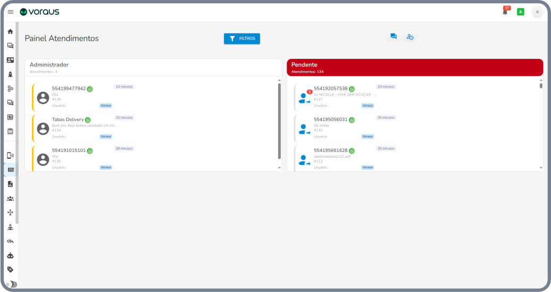Viewport: 551px width, 292px height.
Task: Open the rocket icon in sidebar
Action: [x=10, y=74]
